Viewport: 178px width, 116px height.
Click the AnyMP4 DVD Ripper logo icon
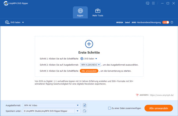6,3
